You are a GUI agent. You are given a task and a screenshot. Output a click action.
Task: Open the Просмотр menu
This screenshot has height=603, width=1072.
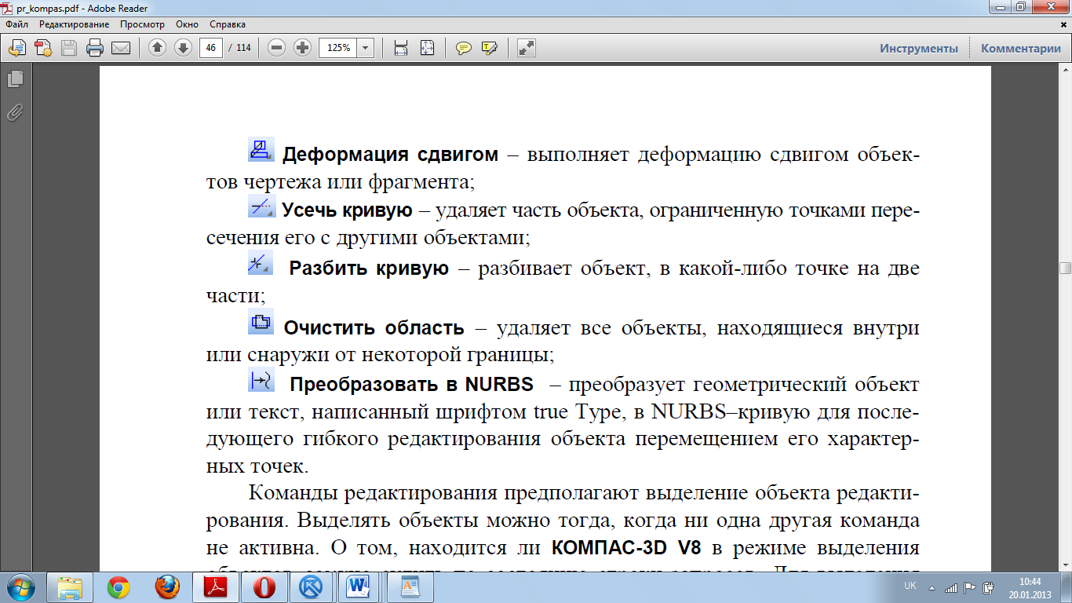pos(142,24)
